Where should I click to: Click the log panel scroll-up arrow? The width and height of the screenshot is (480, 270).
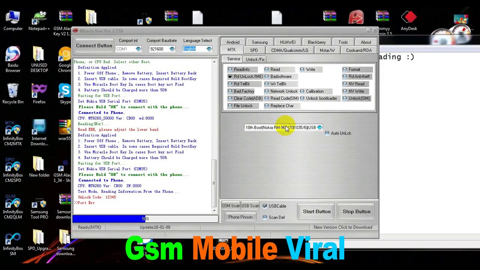pos(214,62)
